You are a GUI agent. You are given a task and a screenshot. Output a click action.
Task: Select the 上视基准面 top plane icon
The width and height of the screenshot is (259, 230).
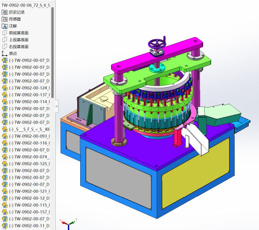point(4,40)
